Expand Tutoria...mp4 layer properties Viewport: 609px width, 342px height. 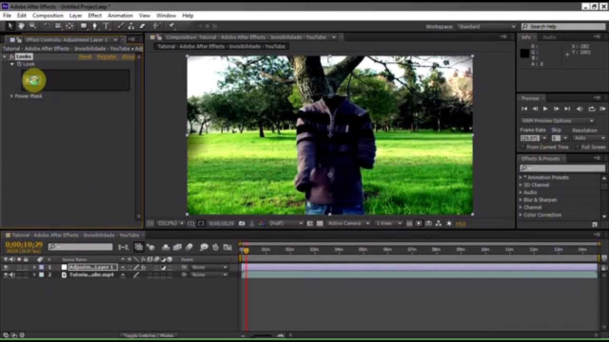[34, 275]
